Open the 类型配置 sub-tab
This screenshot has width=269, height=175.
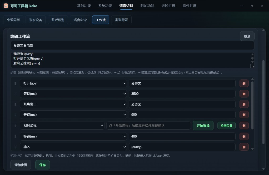tap(121, 20)
